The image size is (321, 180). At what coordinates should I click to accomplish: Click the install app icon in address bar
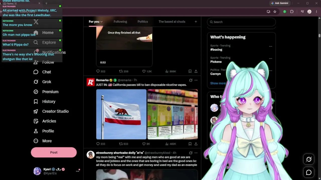click(268, 11)
